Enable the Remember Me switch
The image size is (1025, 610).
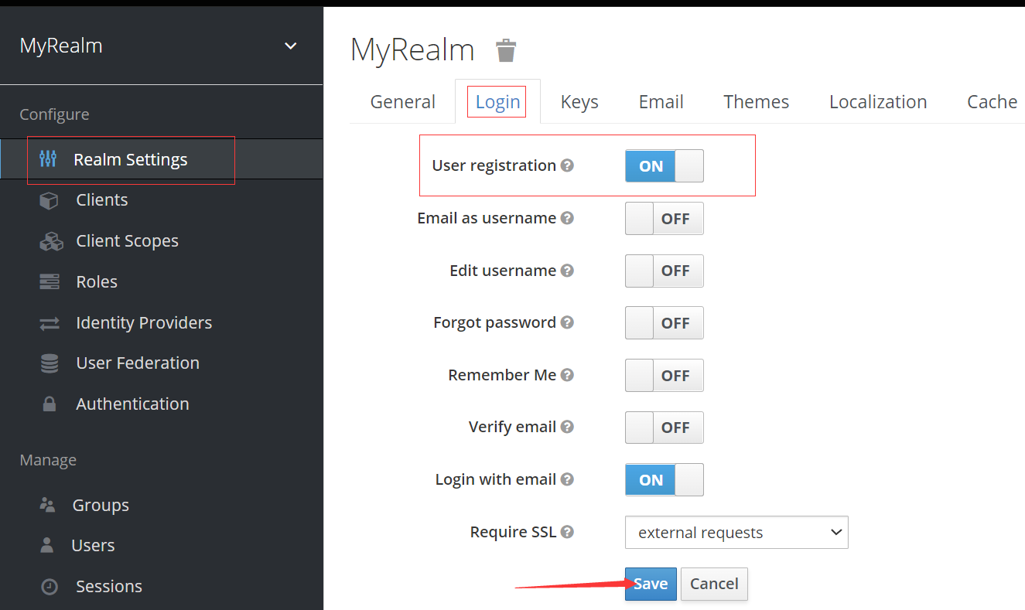point(665,375)
